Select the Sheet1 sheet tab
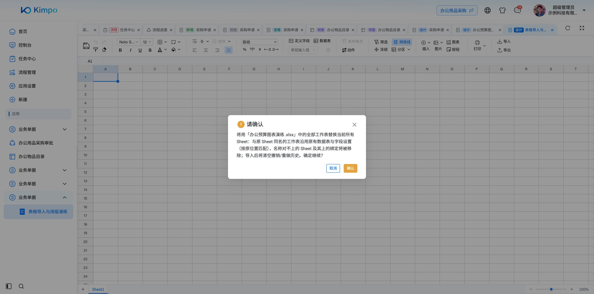594x294 pixels. pos(98,290)
